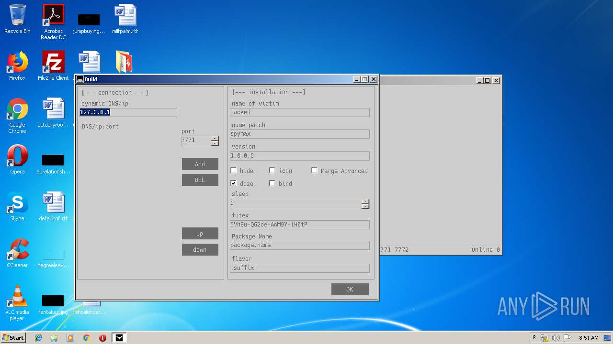This screenshot has width=613, height=344.
Task: Click Online 0 status in back window
Action: (x=486, y=250)
